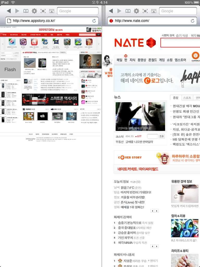Expand 더보기 next to Appstory Ranking

[x=99, y=71]
